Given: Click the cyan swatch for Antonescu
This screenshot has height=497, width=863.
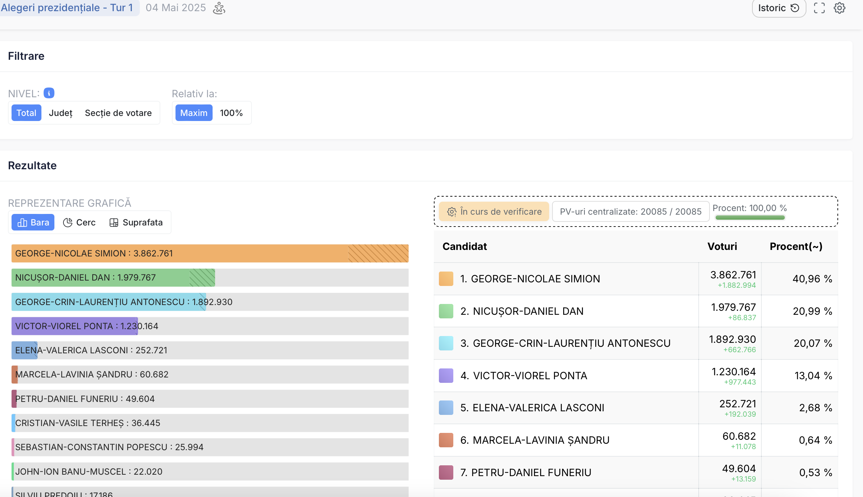Looking at the screenshot, I should point(446,343).
